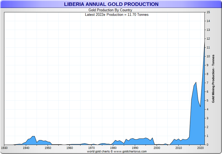The image size is (222, 154).
Task: Click the 1930 label on the x-axis
Action: [x=4, y=148]
